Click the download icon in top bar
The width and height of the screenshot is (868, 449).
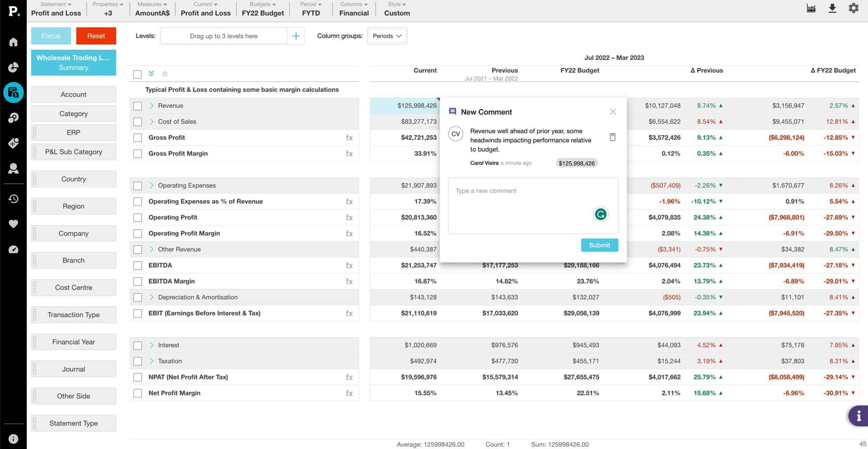[832, 8]
